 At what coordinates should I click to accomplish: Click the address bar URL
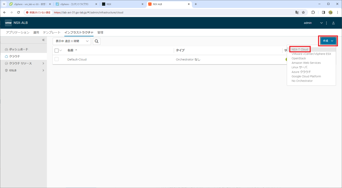(x=89, y=12)
